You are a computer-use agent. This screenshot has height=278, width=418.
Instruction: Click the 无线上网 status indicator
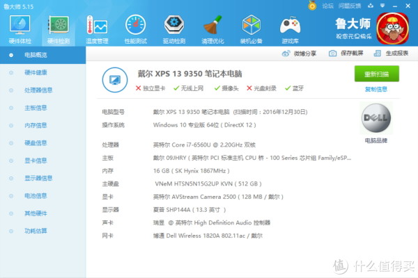click(189, 88)
